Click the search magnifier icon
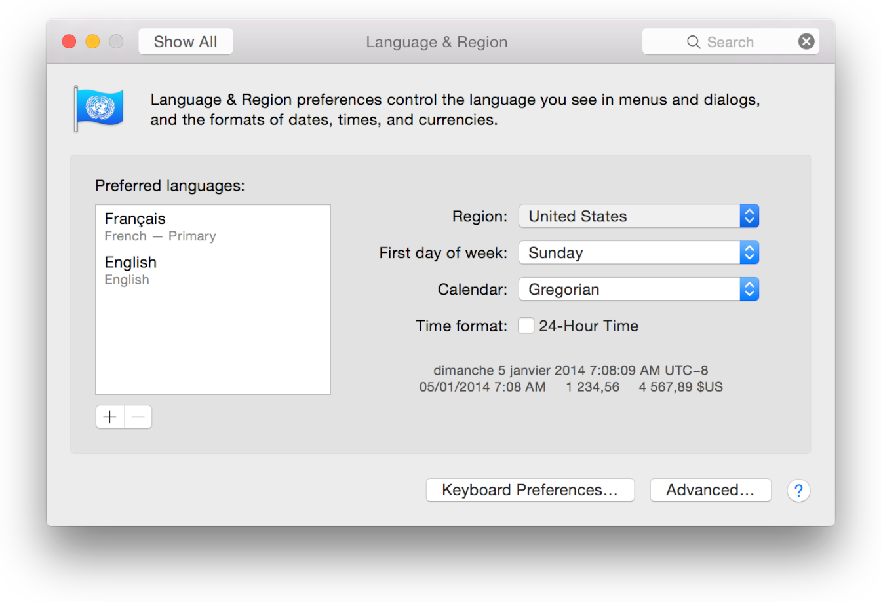 694,41
